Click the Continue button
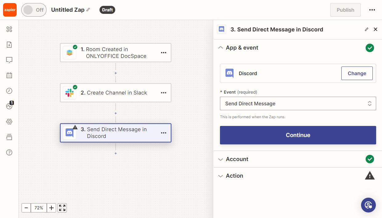The height and width of the screenshot is (218, 382). coord(298,135)
